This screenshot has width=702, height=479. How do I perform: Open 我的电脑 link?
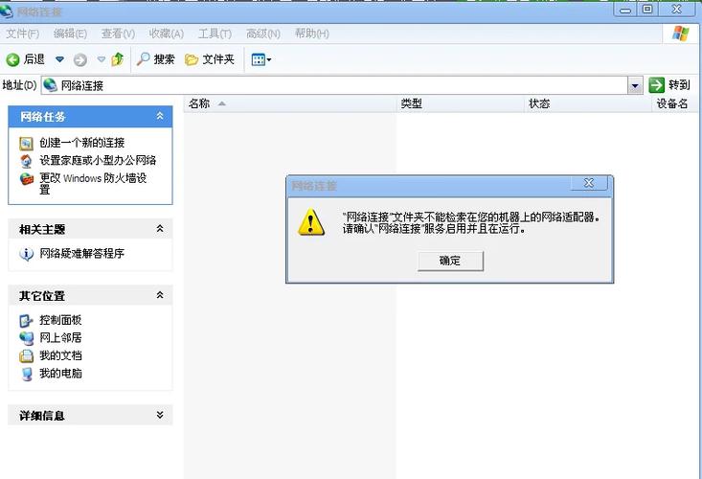(60, 373)
